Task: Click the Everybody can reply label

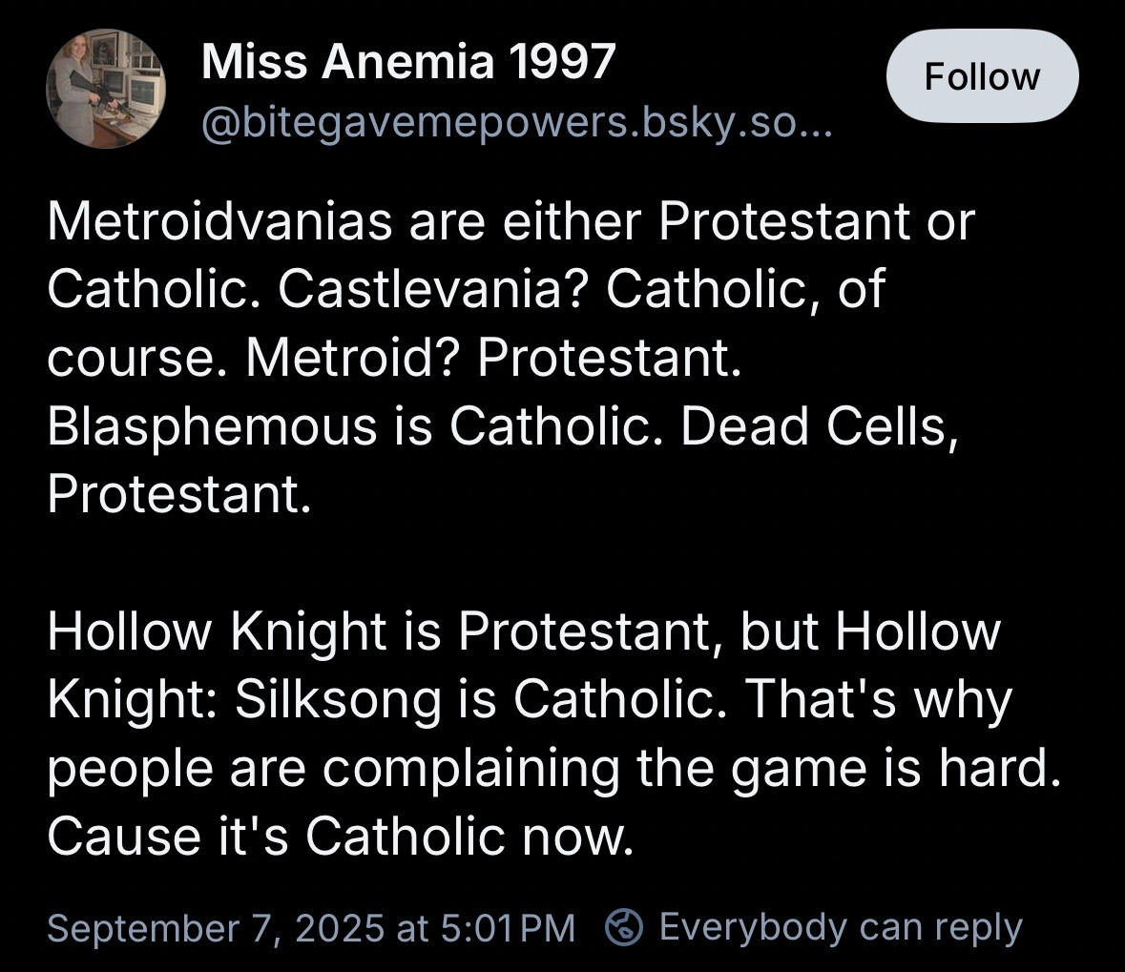Action: coord(841,926)
